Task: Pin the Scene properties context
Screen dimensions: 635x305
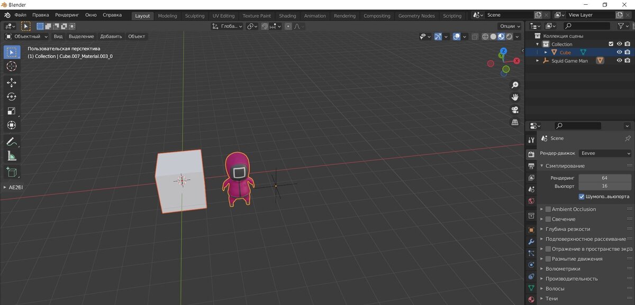Action: point(628,138)
